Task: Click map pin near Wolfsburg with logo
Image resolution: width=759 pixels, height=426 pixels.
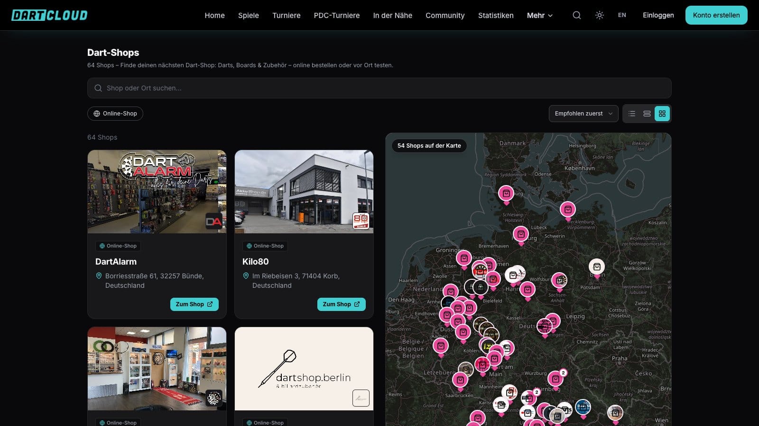Action: pyautogui.click(x=559, y=281)
